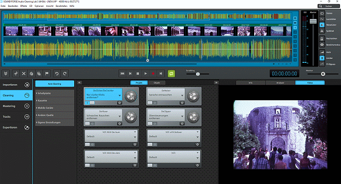The width and height of the screenshot is (341, 184).
Task: Expand the Andere Quelle presets
Action: [55, 115]
